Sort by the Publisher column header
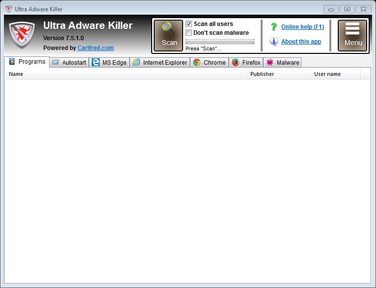The width and height of the screenshot is (376, 288). coord(279,74)
